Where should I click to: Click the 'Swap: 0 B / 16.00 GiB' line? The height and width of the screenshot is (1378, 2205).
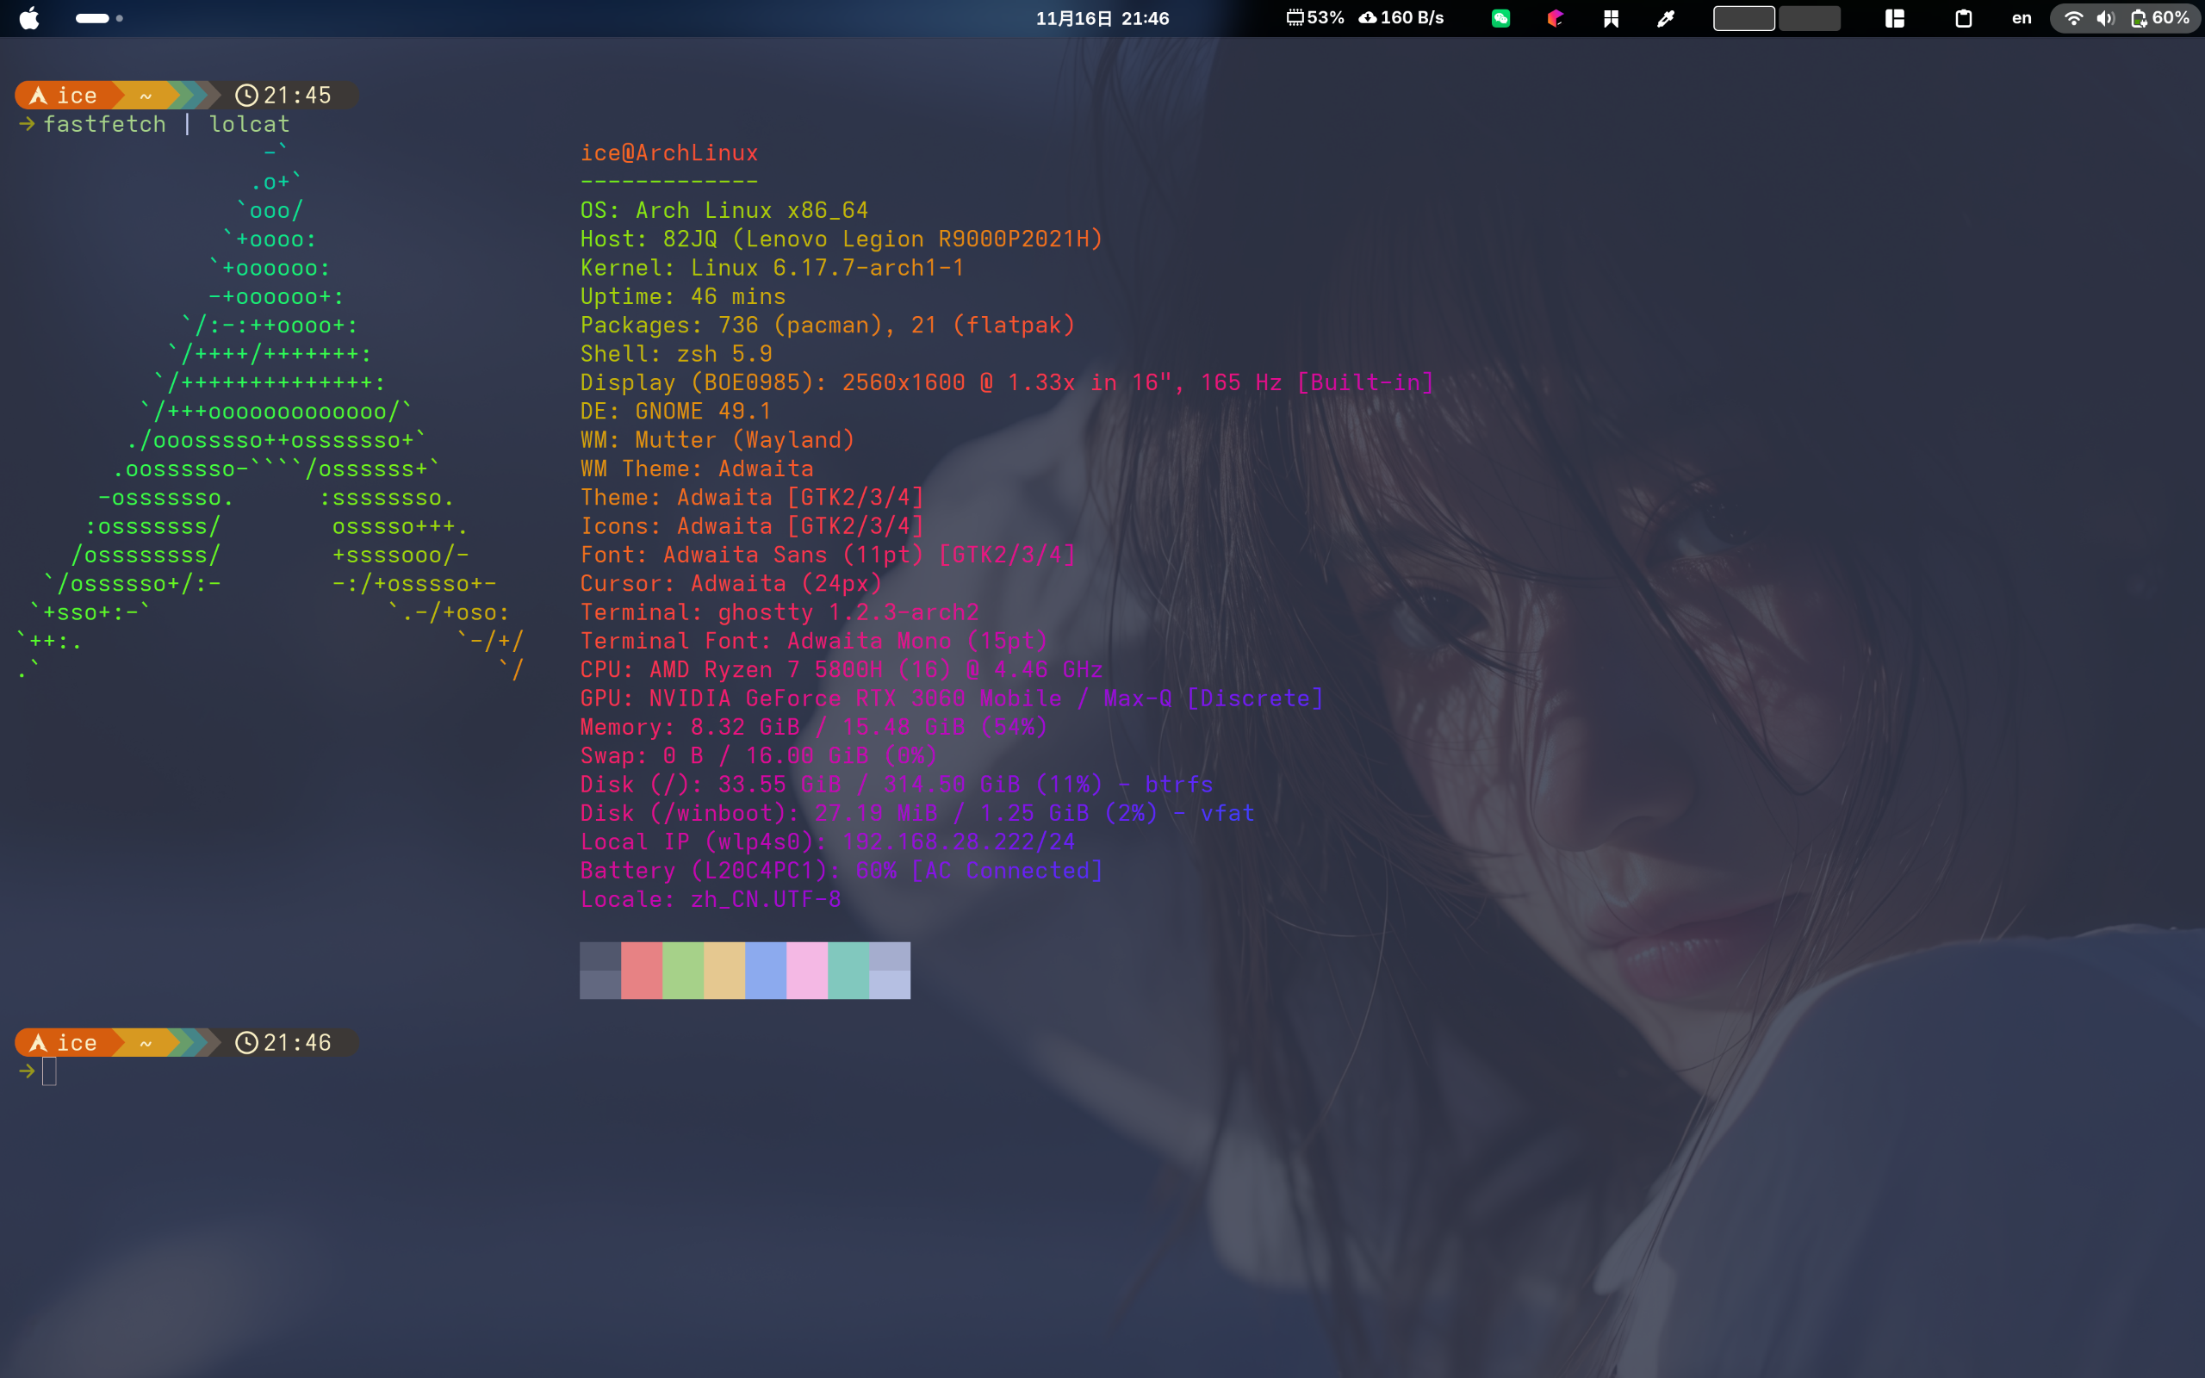click(x=759, y=755)
